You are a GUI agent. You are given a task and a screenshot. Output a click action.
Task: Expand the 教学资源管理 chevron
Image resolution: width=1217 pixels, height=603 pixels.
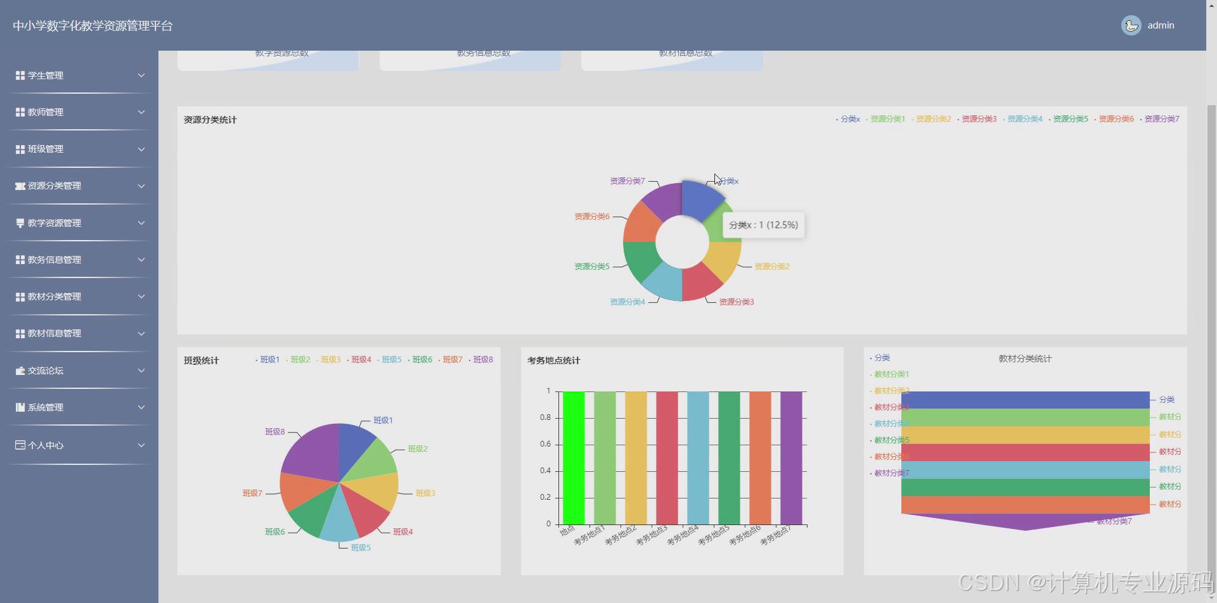pyautogui.click(x=141, y=223)
